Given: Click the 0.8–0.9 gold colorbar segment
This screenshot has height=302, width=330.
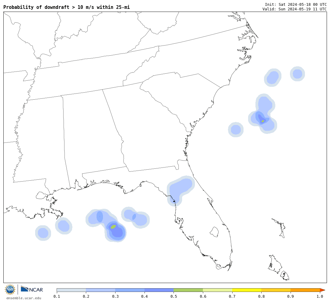Looking at the screenshot, I should click(276, 290).
